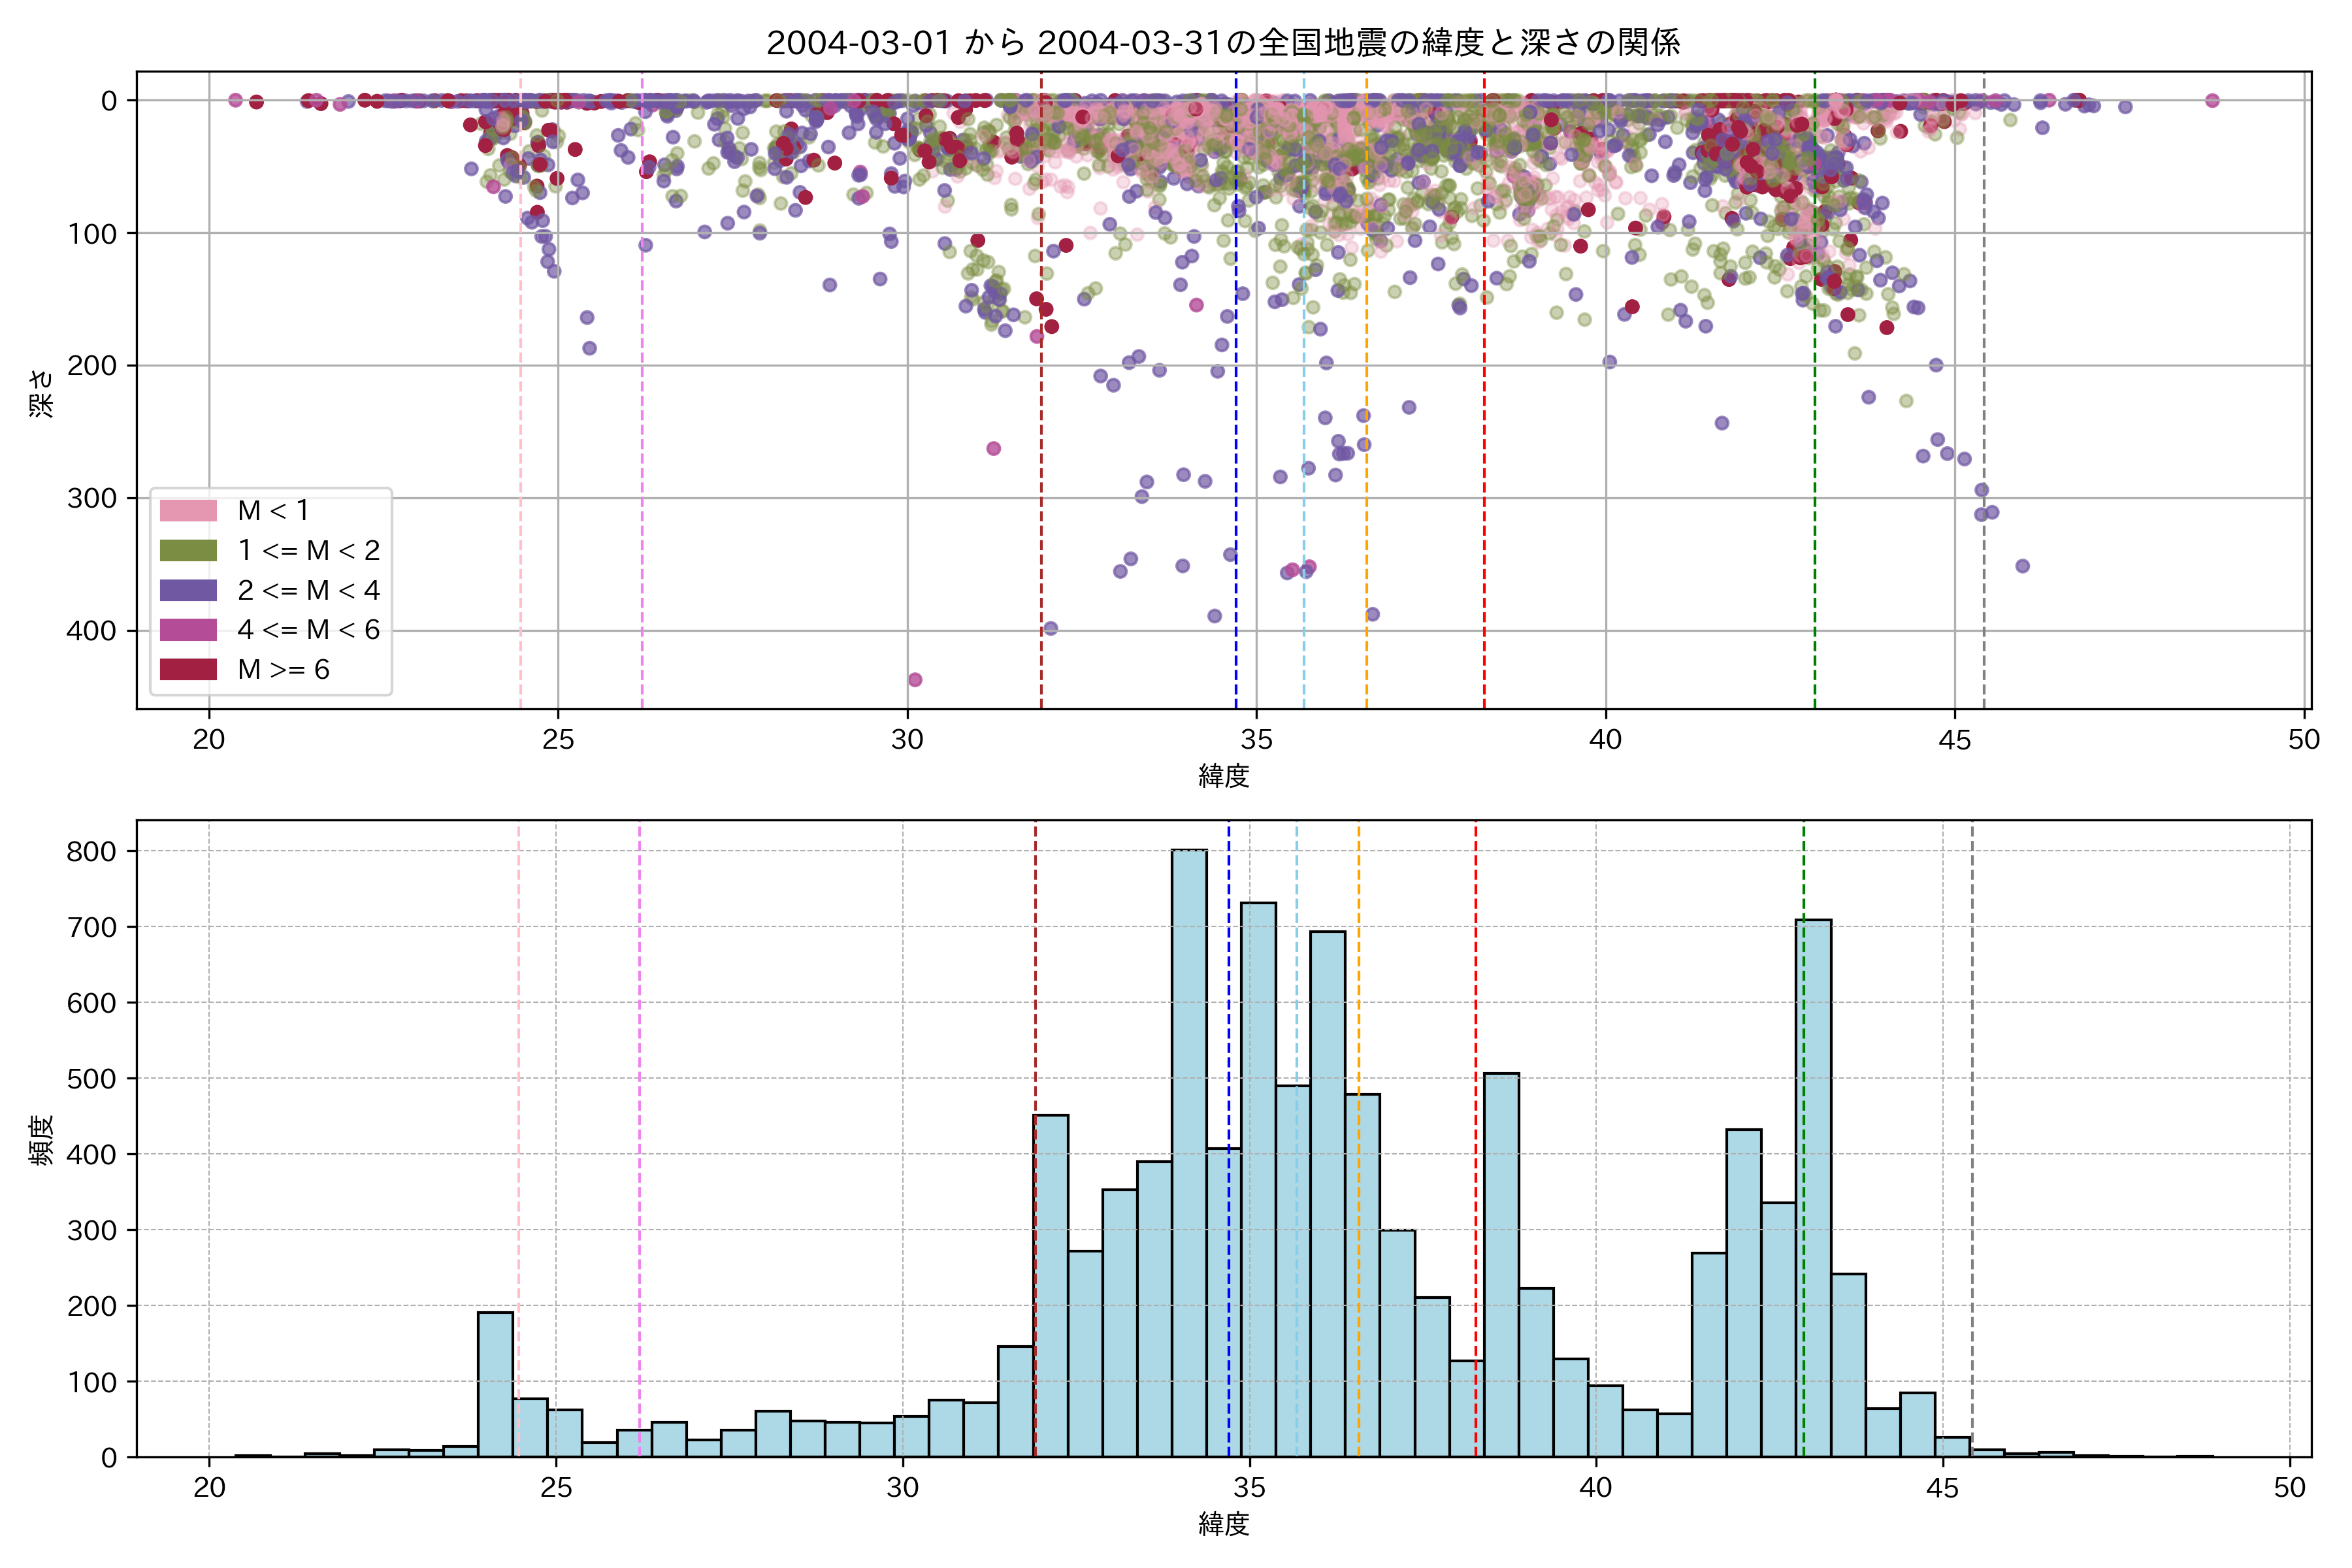Click the 緯度 label under the histogram
This screenshot has width=2352, height=1568.
click(1223, 1524)
